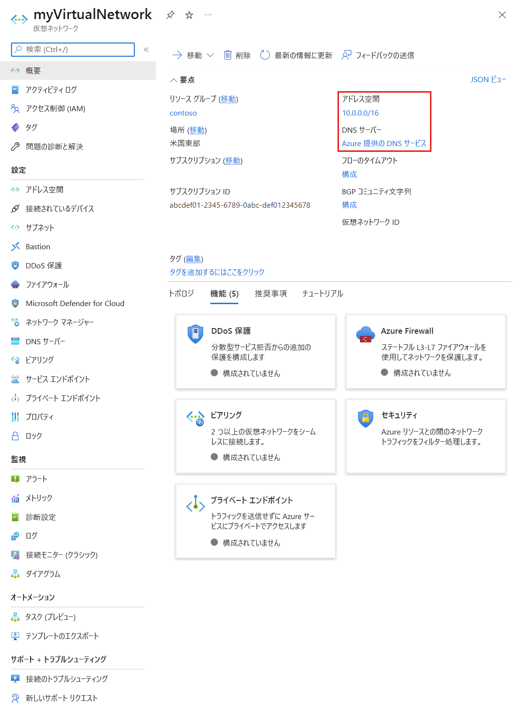The image size is (522, 710).
Task: Click the タグ sidebar icon
Action: pos(15,127)
